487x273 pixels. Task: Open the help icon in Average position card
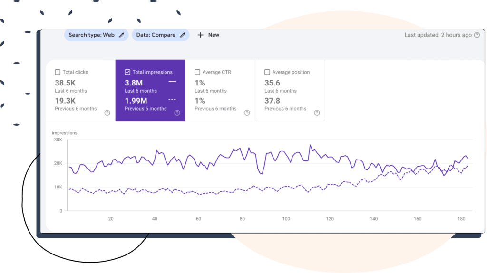317,113
